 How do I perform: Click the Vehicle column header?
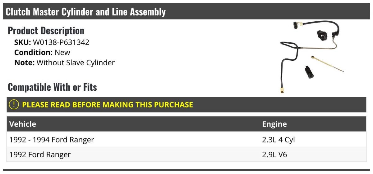point(23,124)
